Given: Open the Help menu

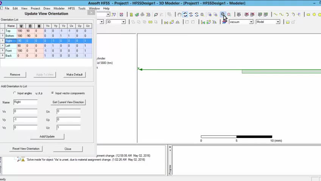Looking at the screenshot, I should pos(106,8).
